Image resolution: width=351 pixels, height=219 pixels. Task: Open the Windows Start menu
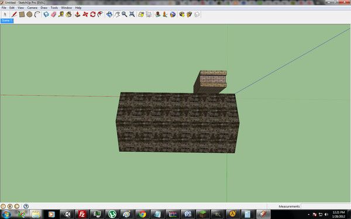(6, 214)
